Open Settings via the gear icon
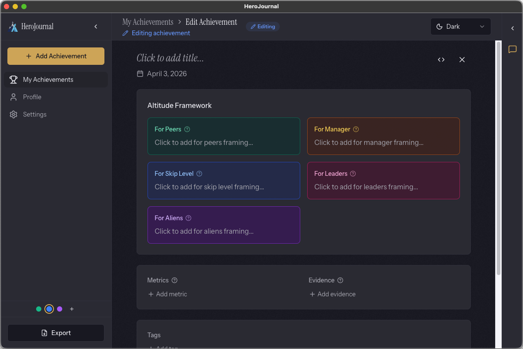 click(13, 114)
